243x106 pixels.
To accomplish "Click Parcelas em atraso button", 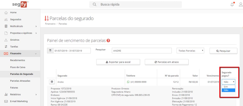I will 167,62.
